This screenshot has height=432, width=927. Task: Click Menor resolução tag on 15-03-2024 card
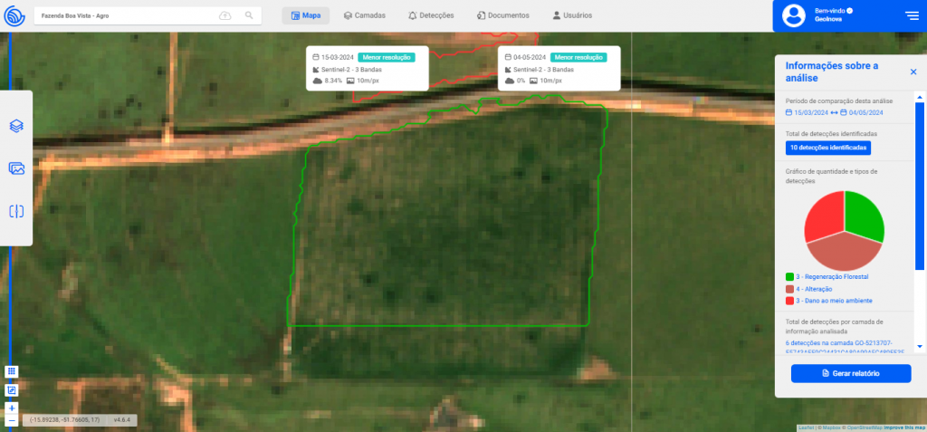tap(386, 57)
